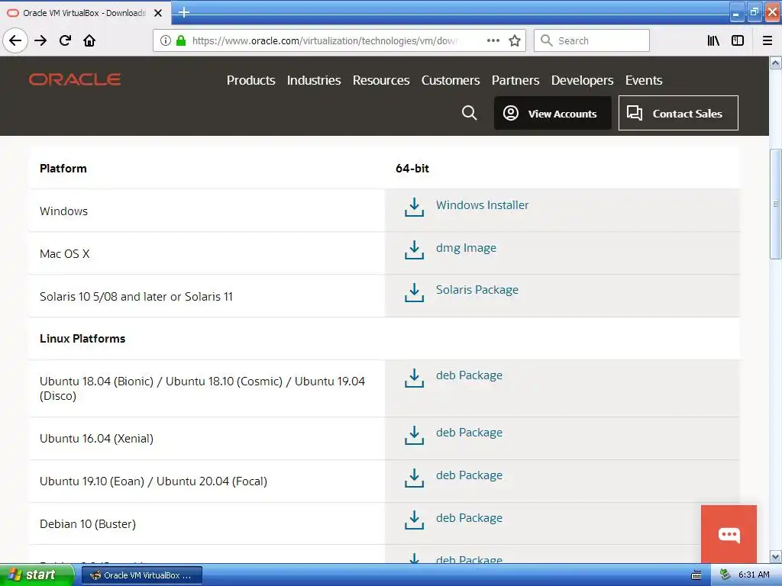782x586 pixels.
Task: Open the Partners menu
Action: [515, 80]
